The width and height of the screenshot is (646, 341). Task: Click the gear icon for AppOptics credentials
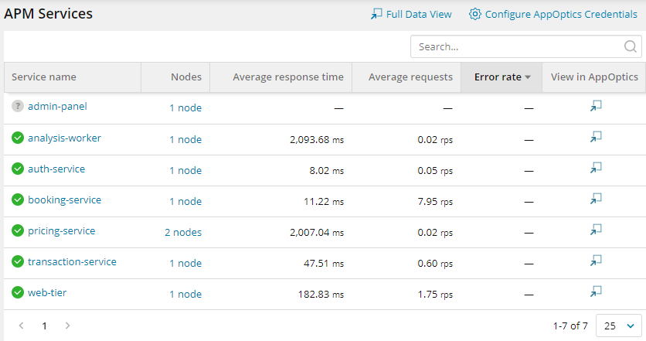click(474, 14)
